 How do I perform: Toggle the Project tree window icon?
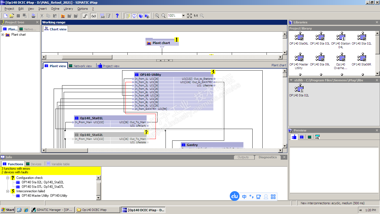pos(128,16)
